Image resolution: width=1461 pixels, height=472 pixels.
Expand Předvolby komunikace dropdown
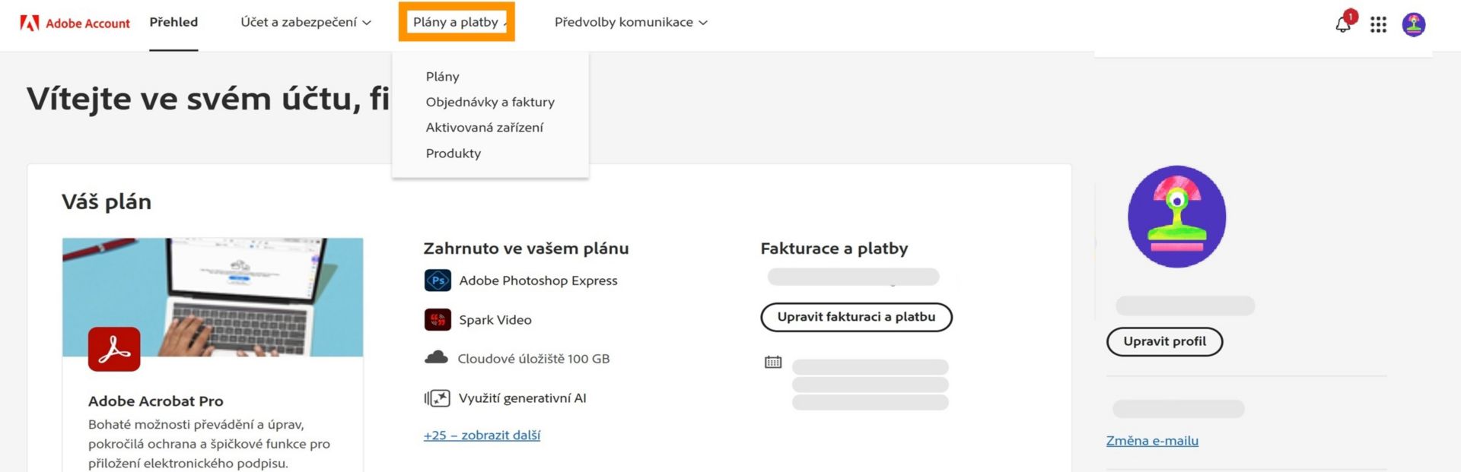(631, 22)
